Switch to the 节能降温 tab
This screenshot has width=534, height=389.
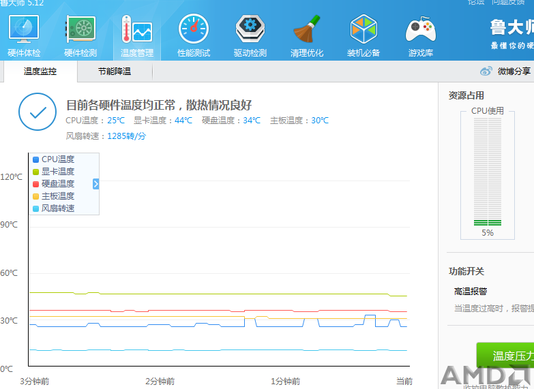(x=115, y=72)
